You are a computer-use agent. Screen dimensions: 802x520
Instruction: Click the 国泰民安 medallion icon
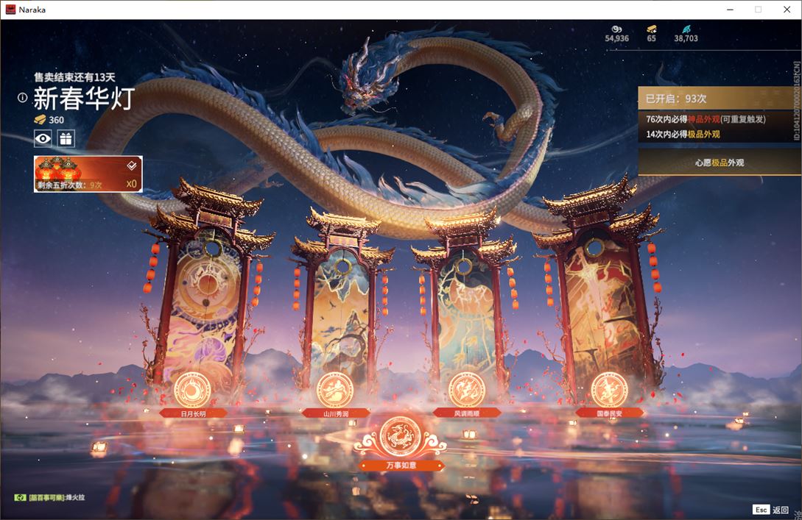coord(609,391)
